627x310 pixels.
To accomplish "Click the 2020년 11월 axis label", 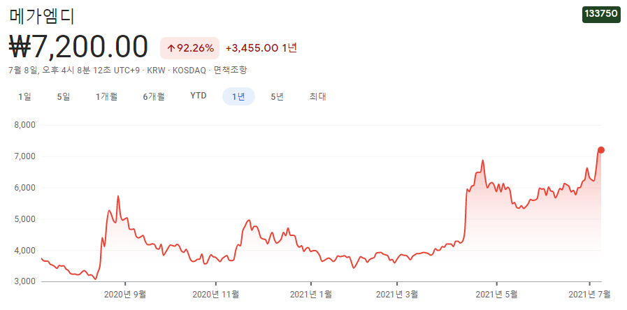I will coord(215,295).
